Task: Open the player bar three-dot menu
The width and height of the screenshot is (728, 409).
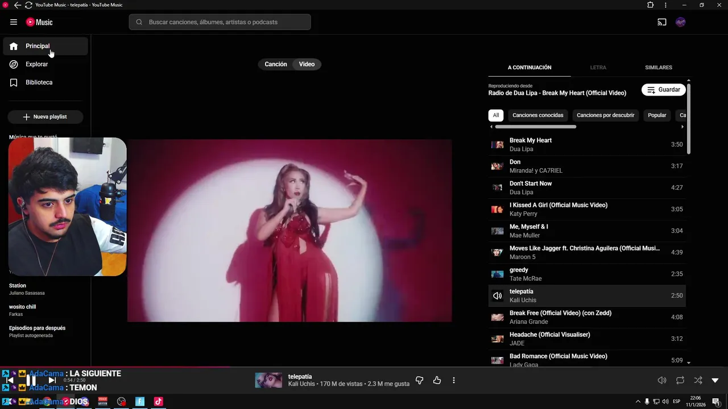Action: 454,380
